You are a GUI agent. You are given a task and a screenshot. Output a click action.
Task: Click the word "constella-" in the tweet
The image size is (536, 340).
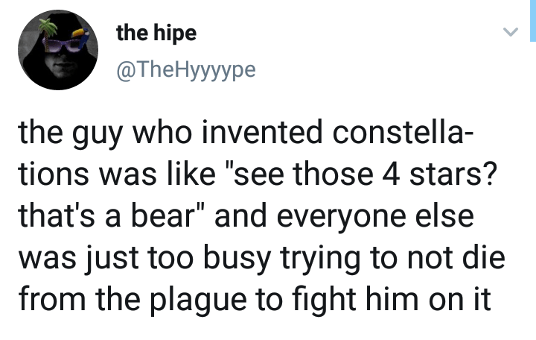401,133
